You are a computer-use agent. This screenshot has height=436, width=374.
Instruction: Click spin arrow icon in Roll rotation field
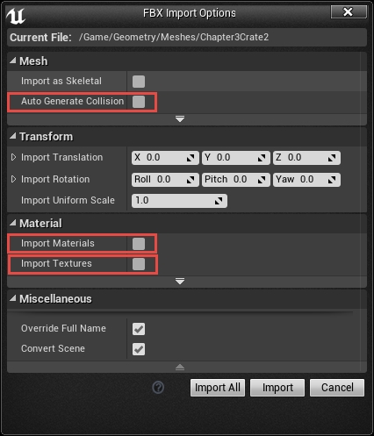191,180
